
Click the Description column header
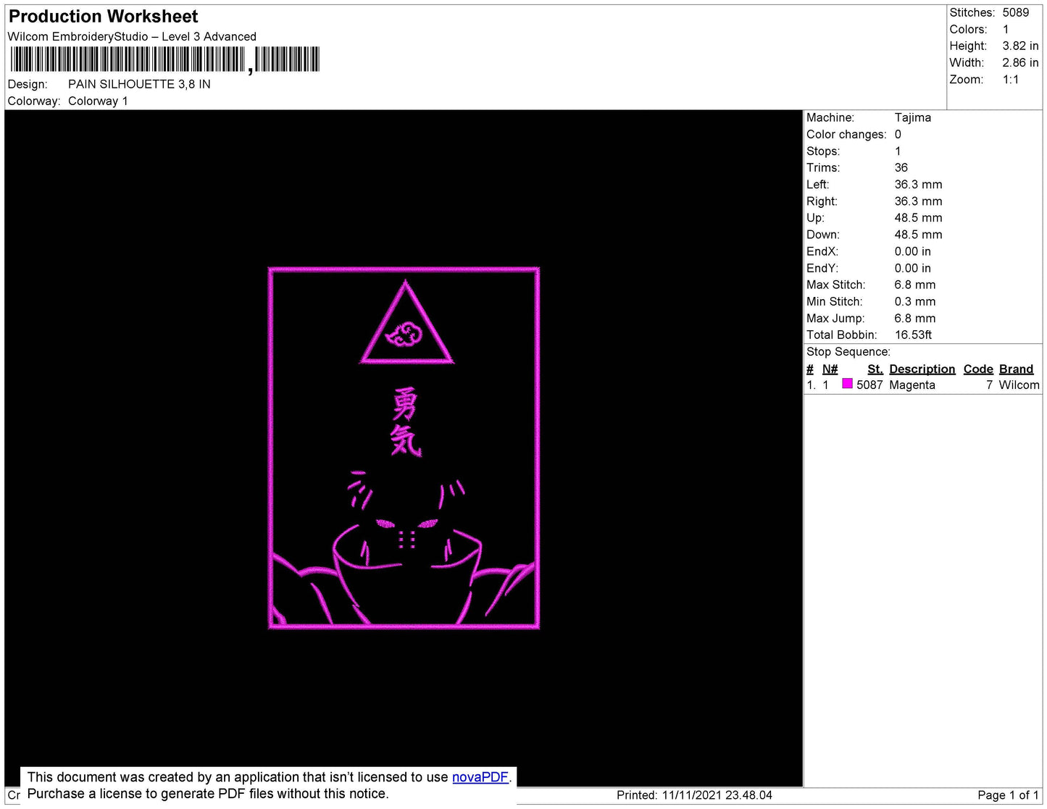[922, 369]
